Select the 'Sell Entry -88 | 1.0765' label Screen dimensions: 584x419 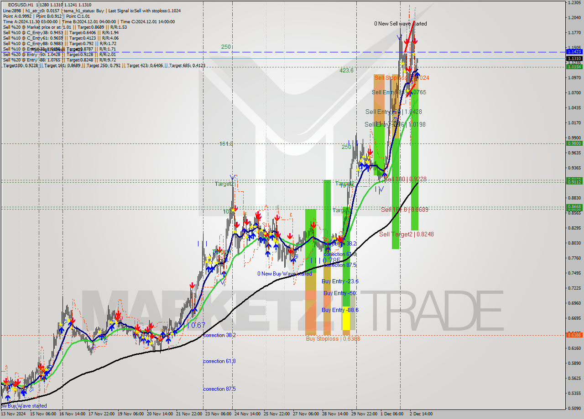coord(399,92)
